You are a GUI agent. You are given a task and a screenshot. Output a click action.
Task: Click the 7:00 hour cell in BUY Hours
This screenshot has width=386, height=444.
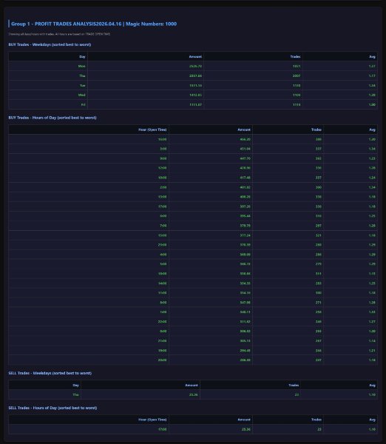89,226
